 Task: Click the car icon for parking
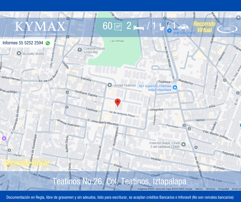coord(183,27)
